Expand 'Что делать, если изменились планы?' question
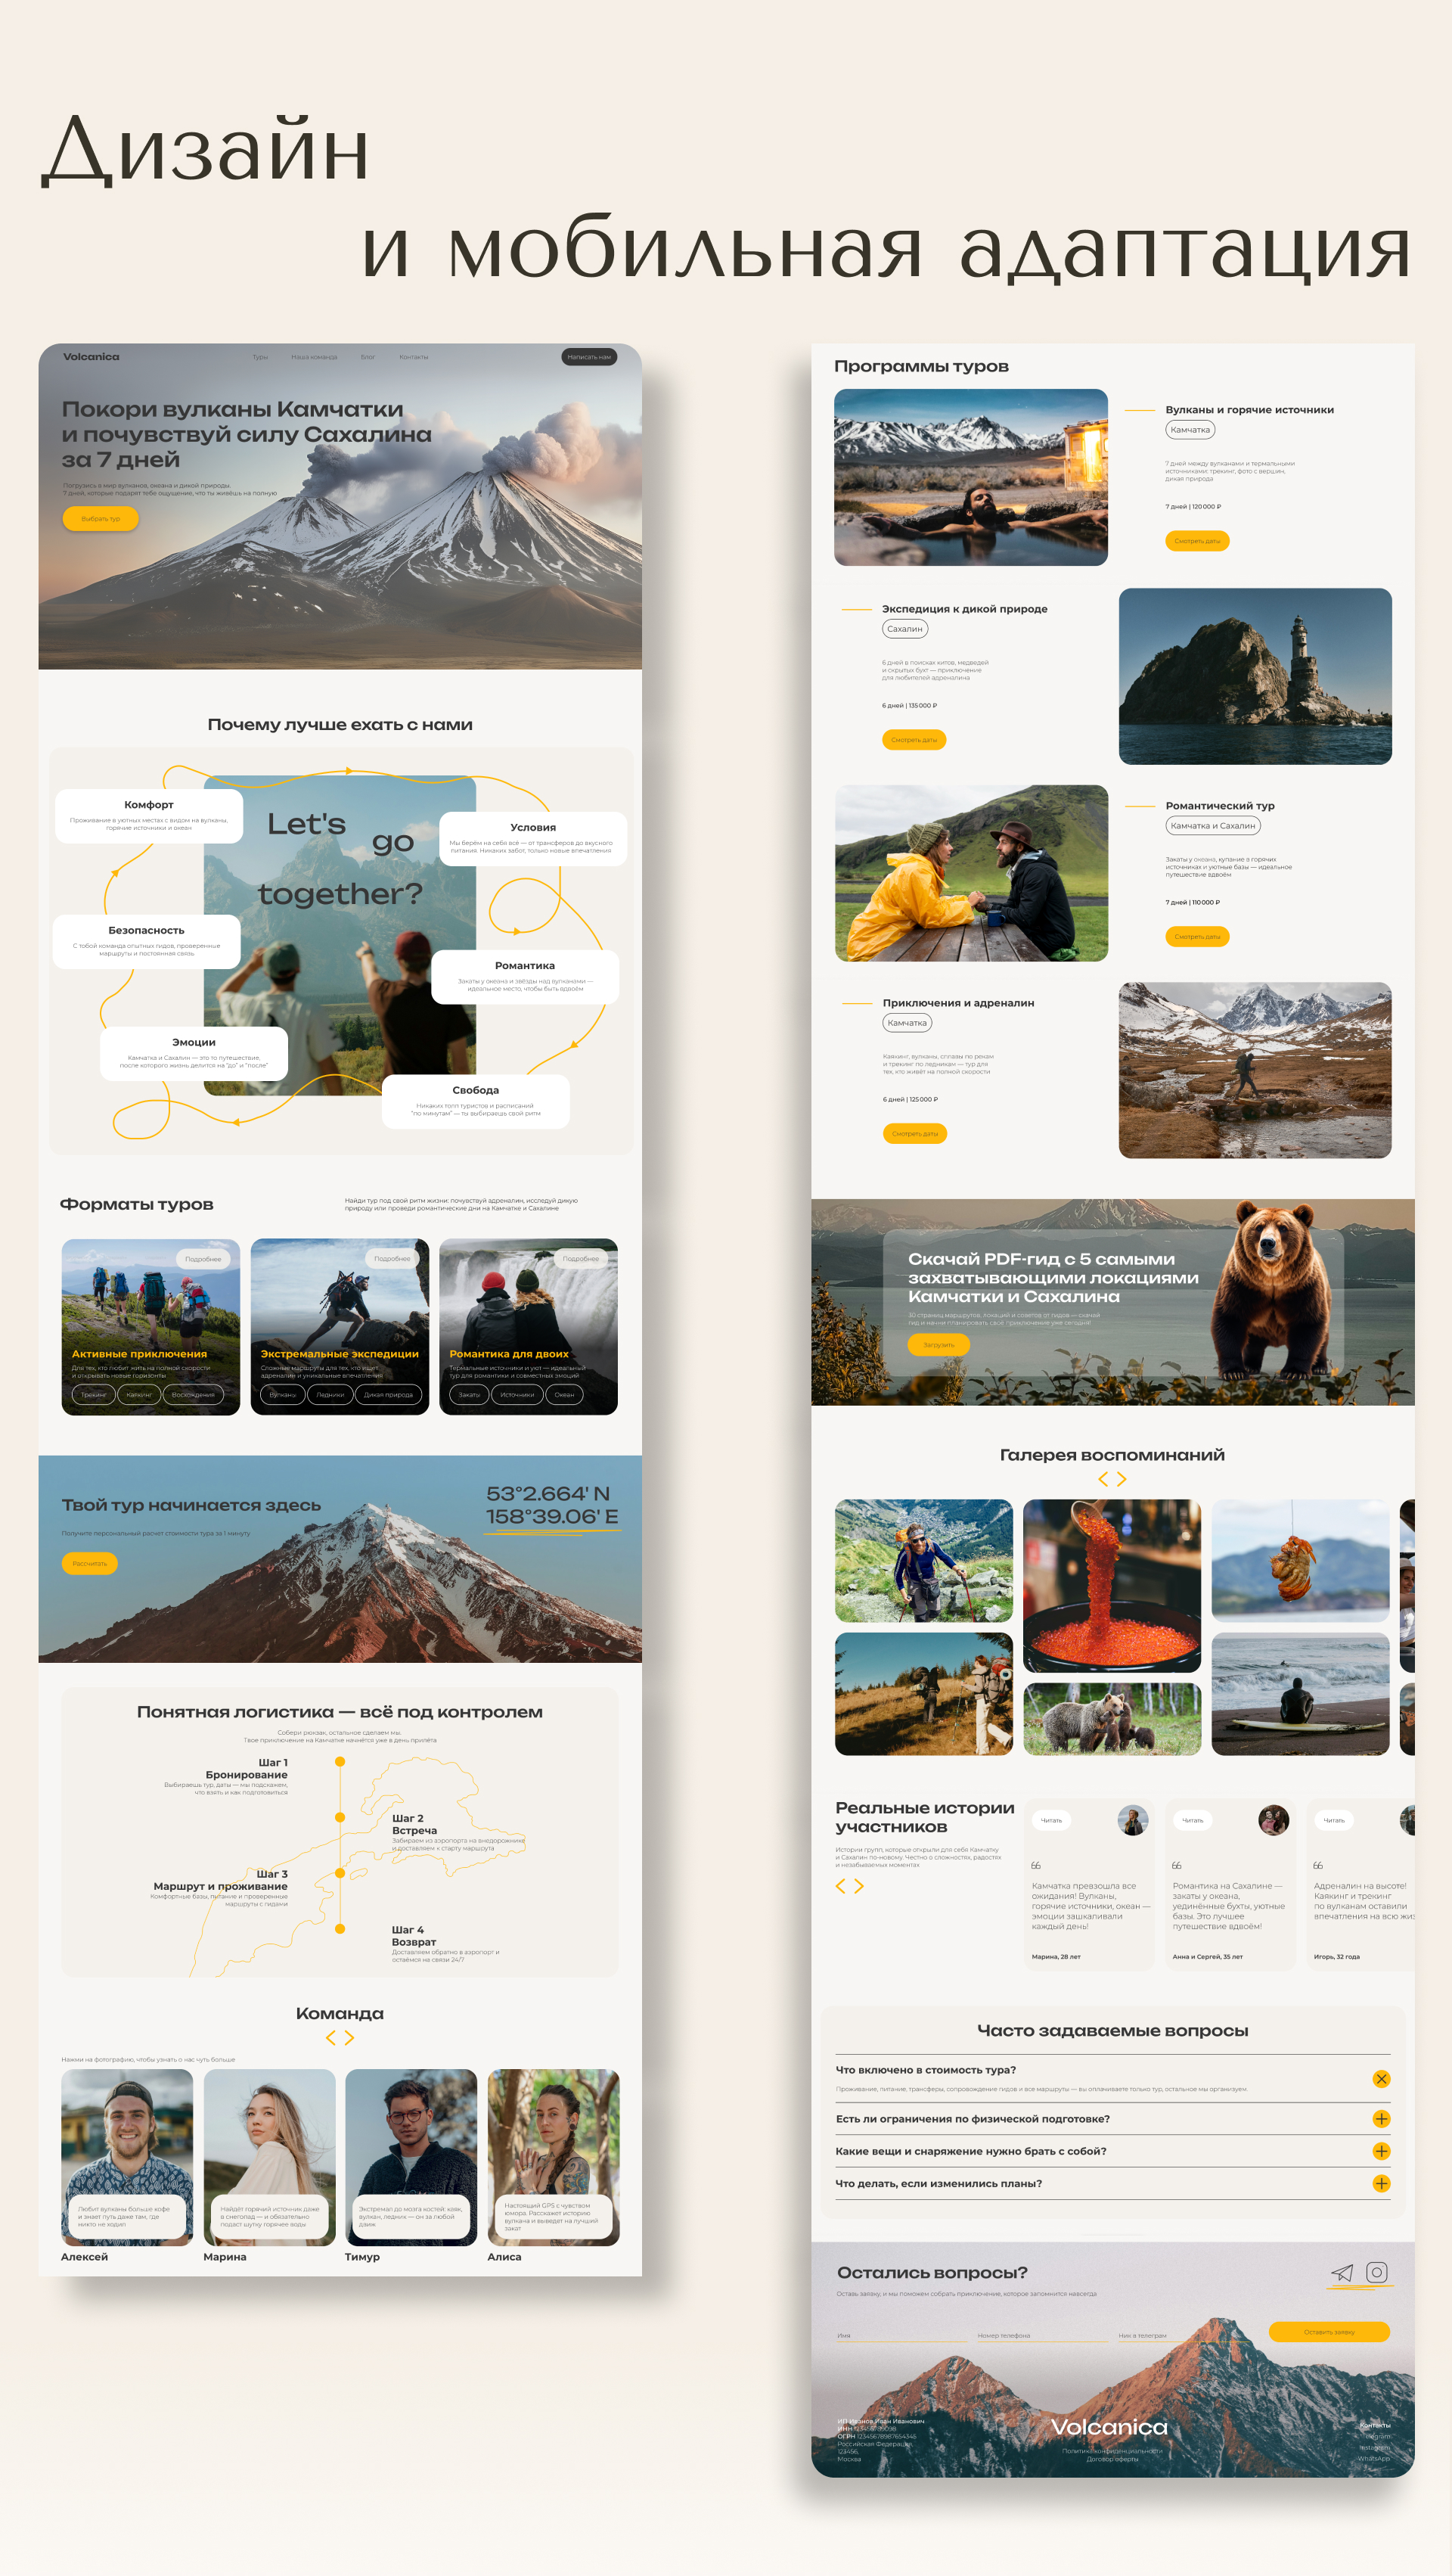This screenshot has width=1452, height=2576. [x=1381, y=2183]
